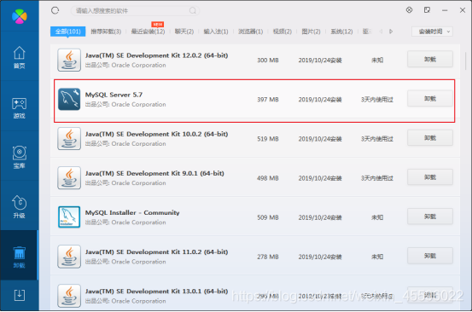Click Java SE Development Kit 9.0.1 icon
The height and width of the screenshot is (312, 472).
[x=69, y=178]
